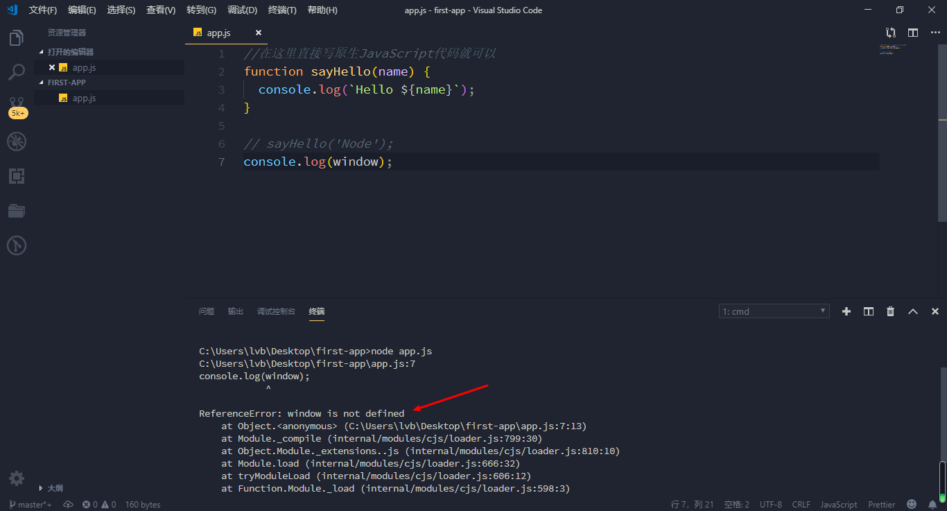The width and height of the screenshot is (947, 511).
Task: Open app.js under FIRST-APP folder
Action: 110,98
